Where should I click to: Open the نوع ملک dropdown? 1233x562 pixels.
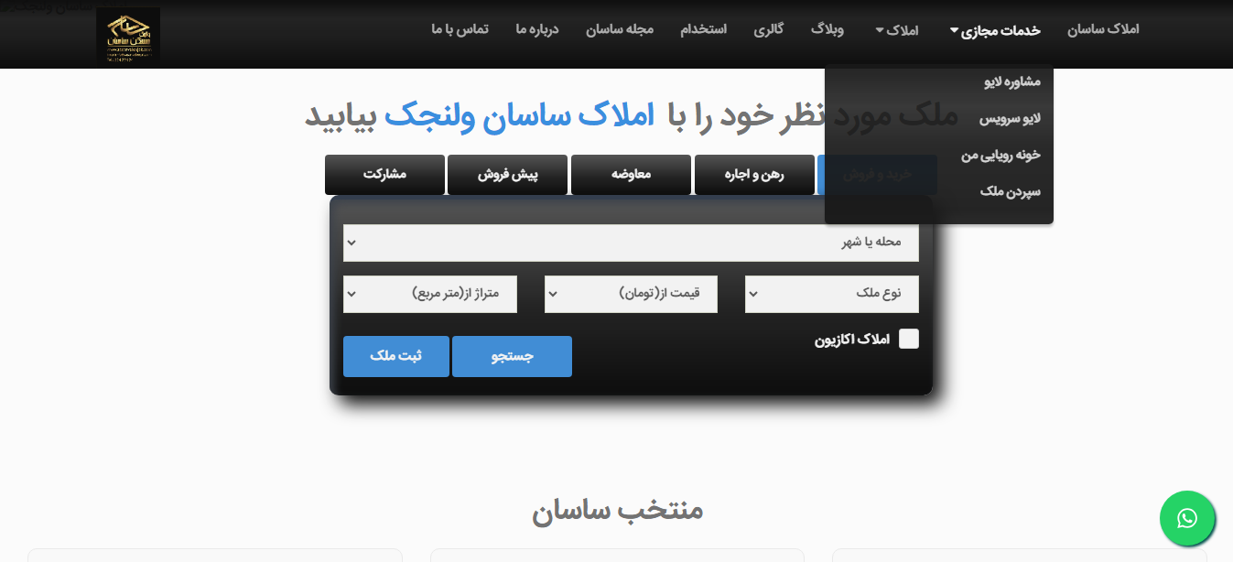(831, 294)
